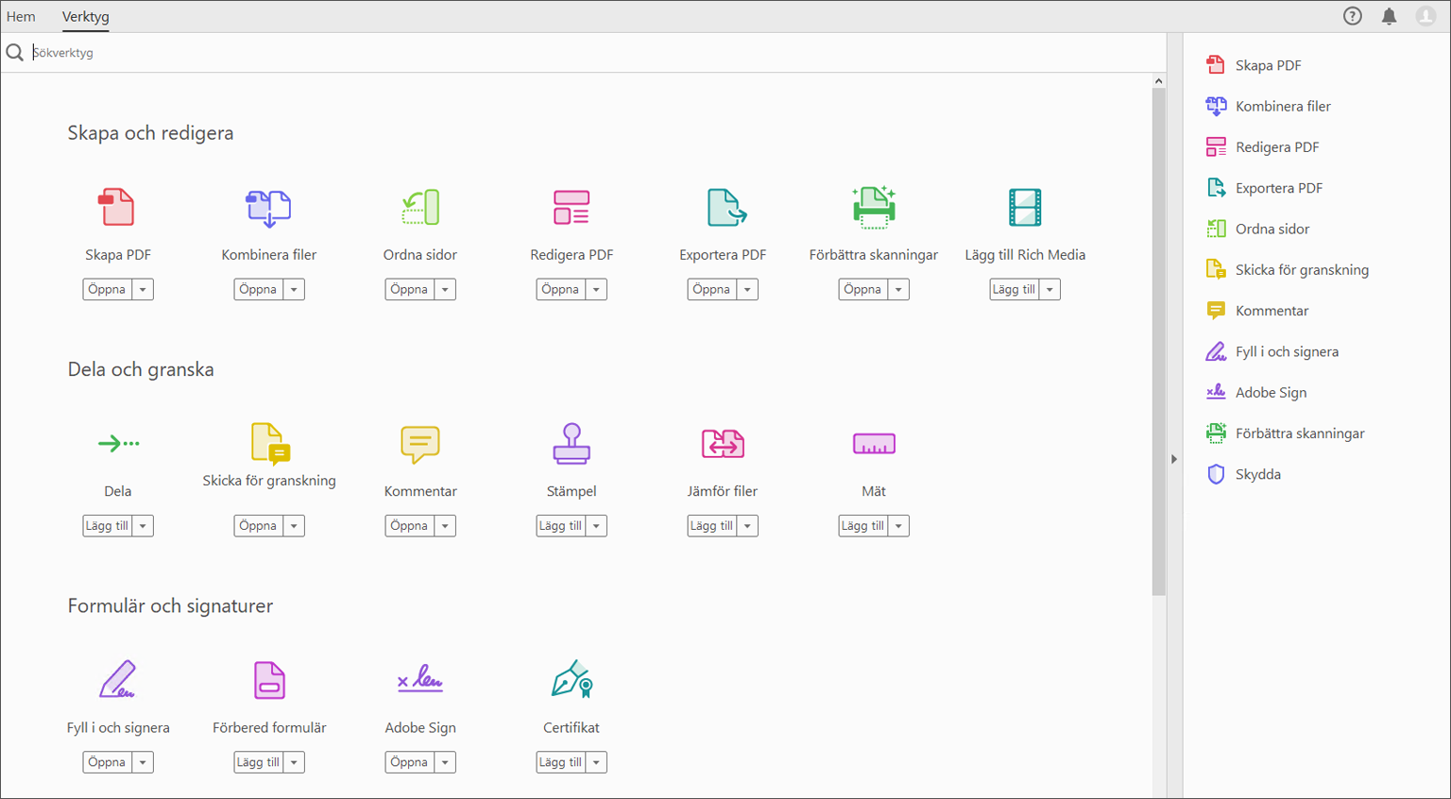Expand the Skicka för granskning button dropdown arrow
This screenshot has width=1451, height=799.
pyautogui.click(x=294, y=526)
